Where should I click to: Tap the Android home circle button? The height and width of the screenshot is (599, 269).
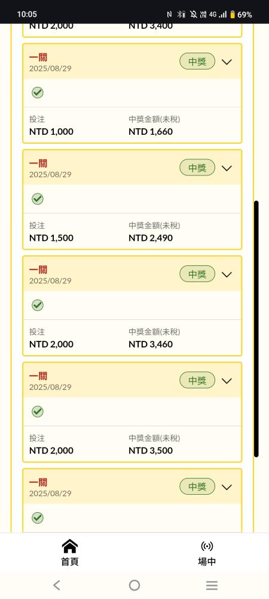coord(134,585)
